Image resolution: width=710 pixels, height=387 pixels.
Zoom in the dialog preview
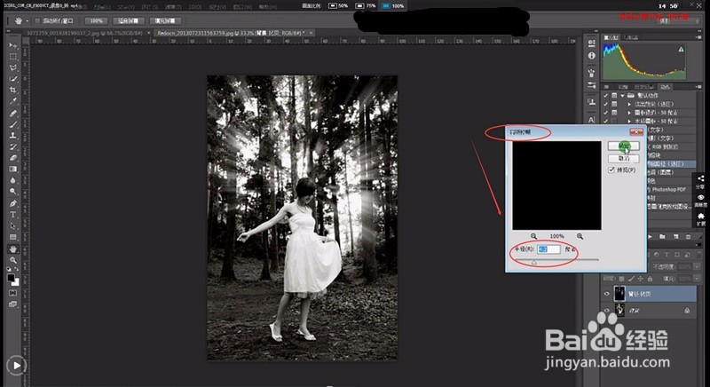coord(580,236)
